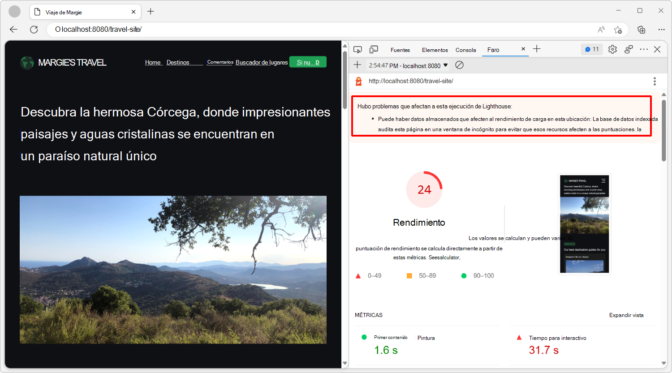Open the DevTools settings gear
This screenshot has width=672, height=373.
[612, 49]
